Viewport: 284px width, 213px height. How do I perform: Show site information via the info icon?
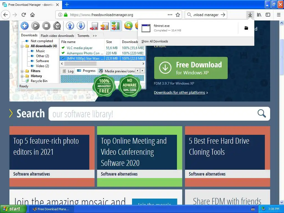pos(60,15)
